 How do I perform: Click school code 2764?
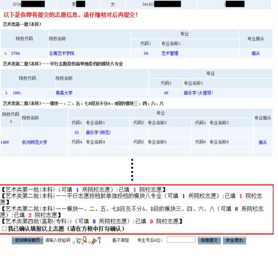click(15, 53)
